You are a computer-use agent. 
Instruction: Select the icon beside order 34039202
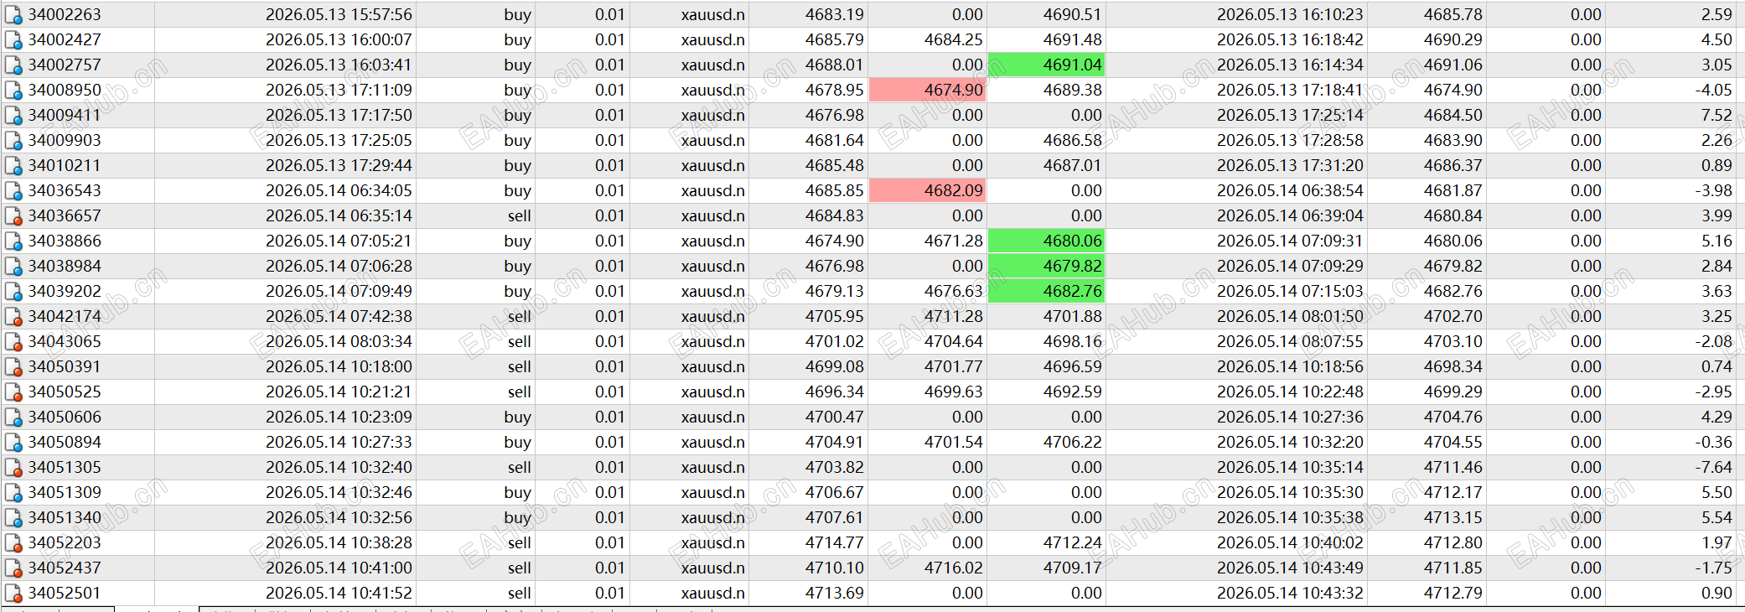click(13, 292)
